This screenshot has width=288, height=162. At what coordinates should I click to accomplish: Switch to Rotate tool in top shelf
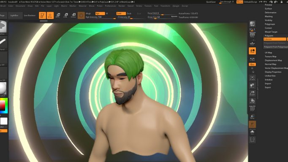[73, 16]
